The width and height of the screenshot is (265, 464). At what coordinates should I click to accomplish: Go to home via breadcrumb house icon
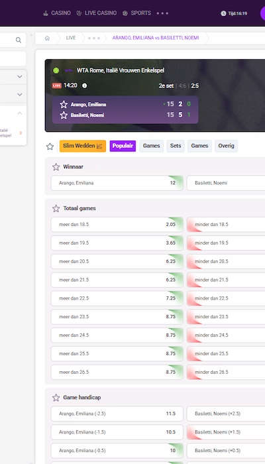pos(47,38)
